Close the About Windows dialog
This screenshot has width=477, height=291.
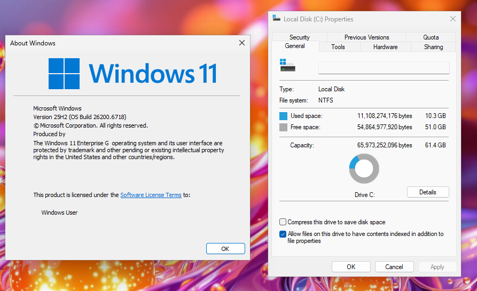coord(242,43)
